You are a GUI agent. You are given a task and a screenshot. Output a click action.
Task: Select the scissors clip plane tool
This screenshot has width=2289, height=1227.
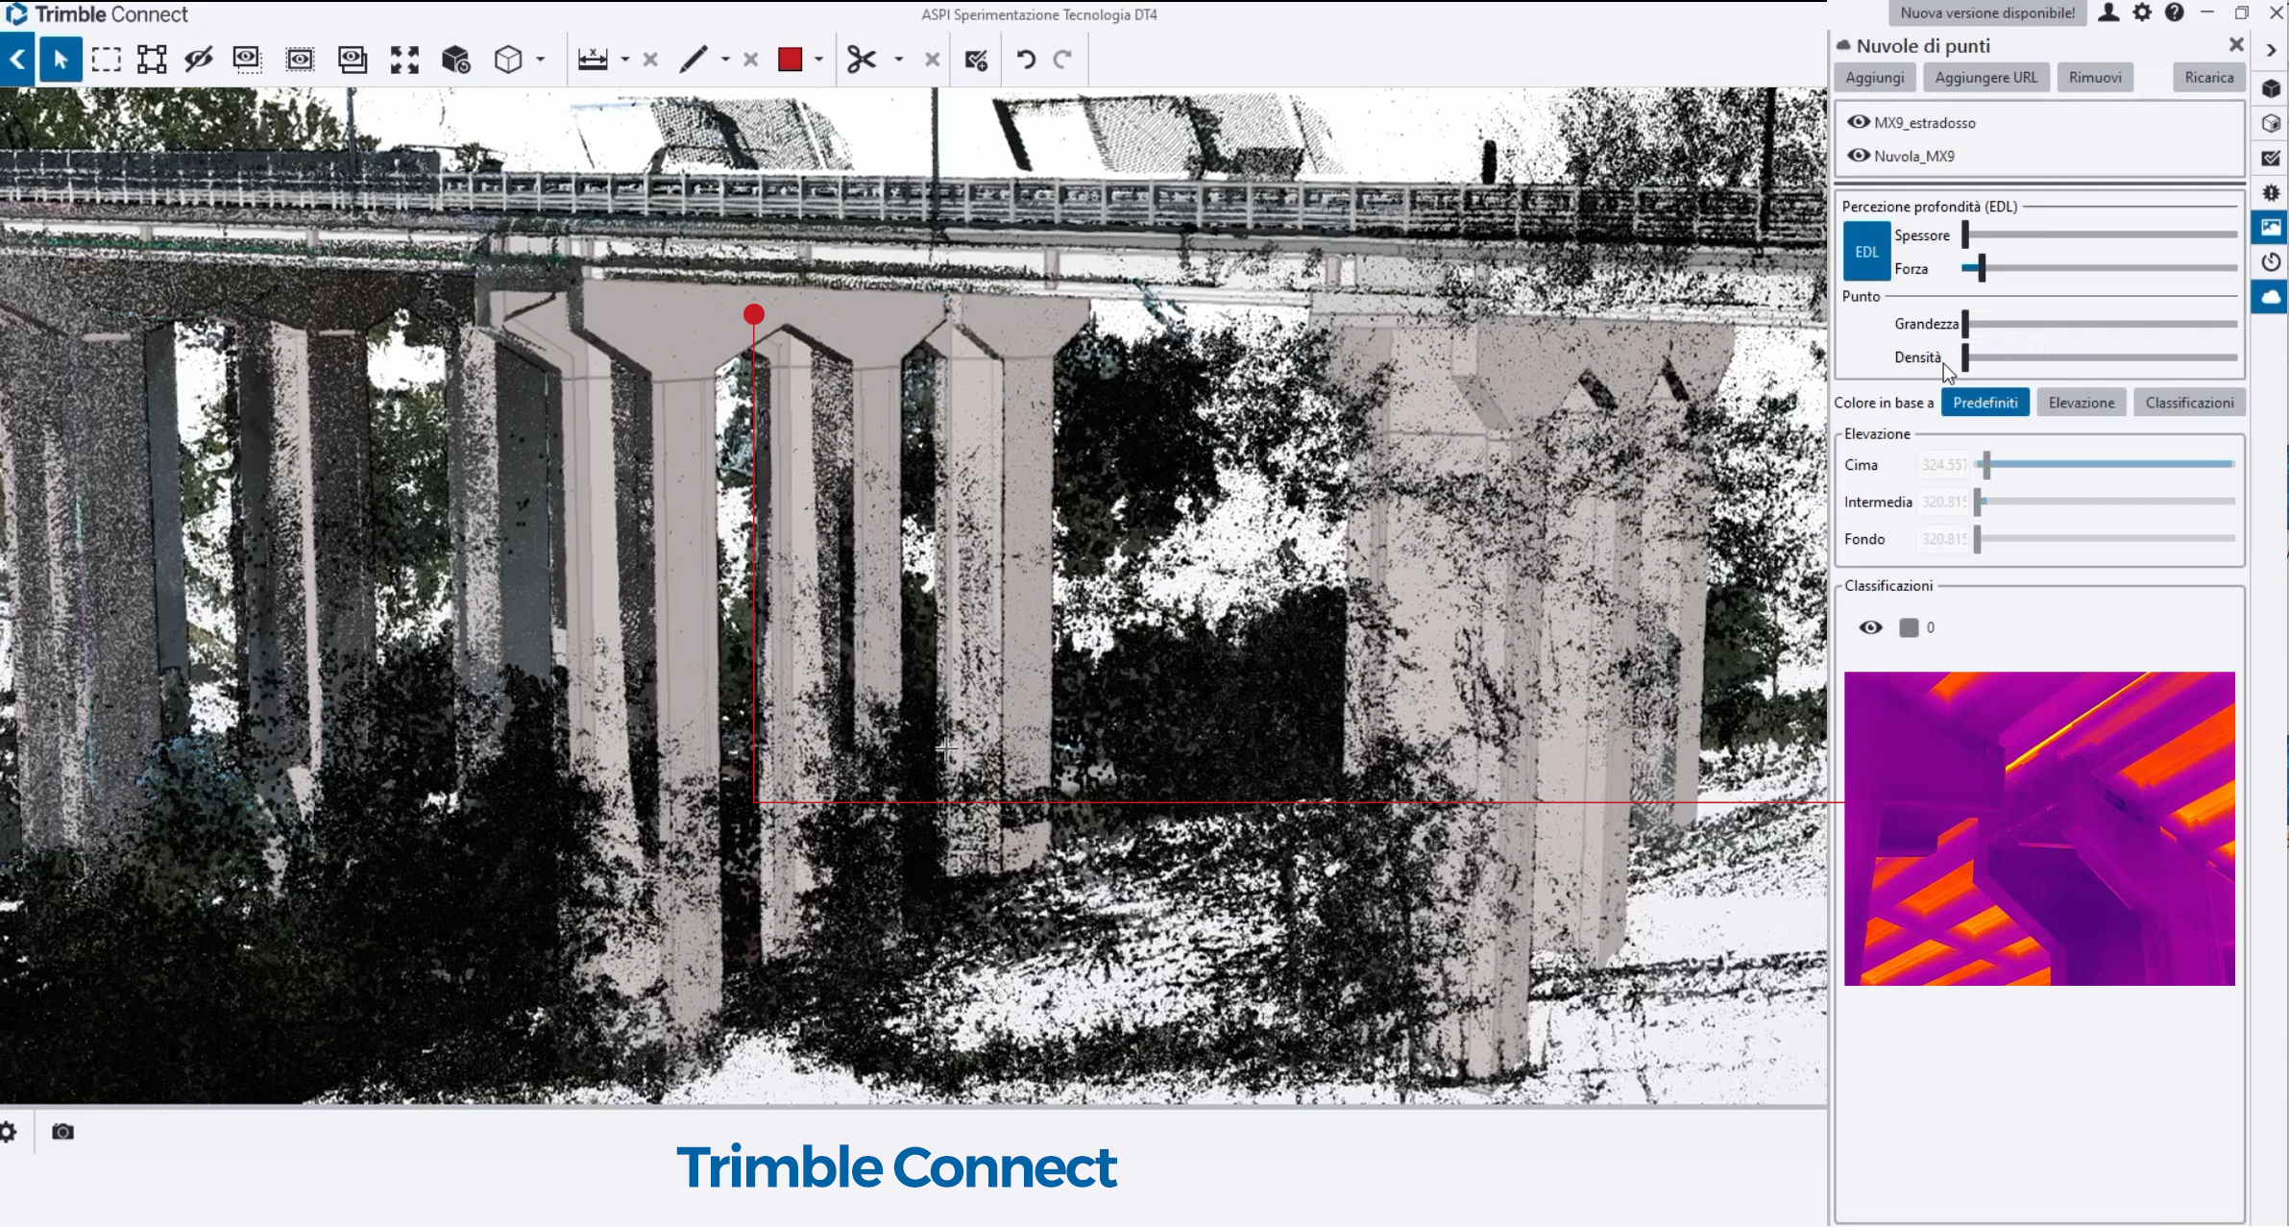click(x=862, y=60)
